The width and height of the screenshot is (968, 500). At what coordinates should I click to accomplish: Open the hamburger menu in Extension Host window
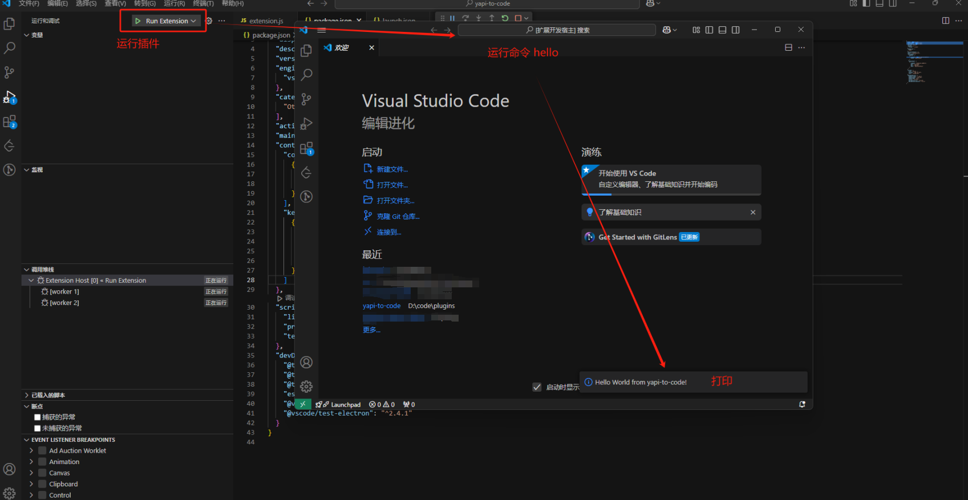point(322,30)
